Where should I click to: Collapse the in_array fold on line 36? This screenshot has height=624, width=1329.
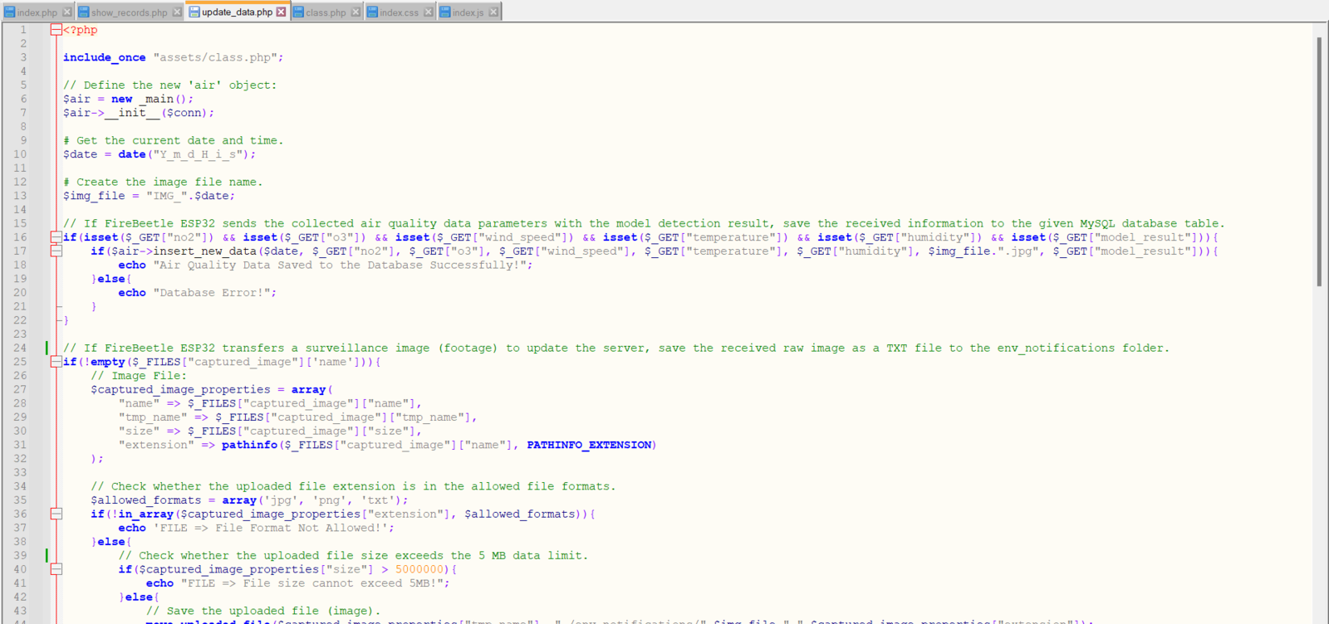click(56, 514)
